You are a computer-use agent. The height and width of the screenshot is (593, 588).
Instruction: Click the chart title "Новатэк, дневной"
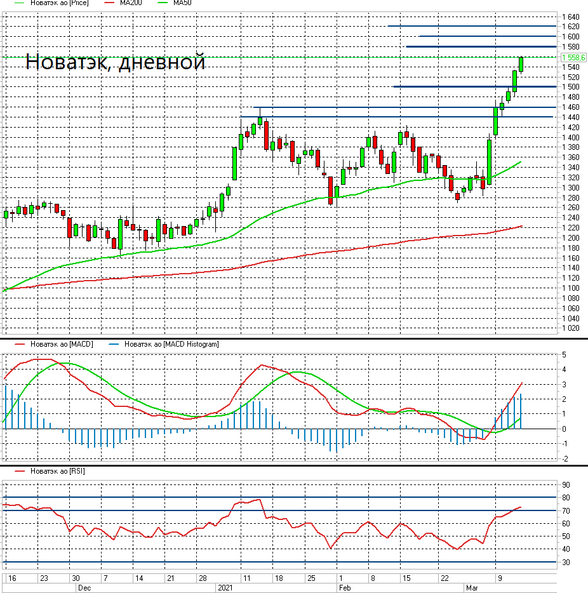click(116, 62)
